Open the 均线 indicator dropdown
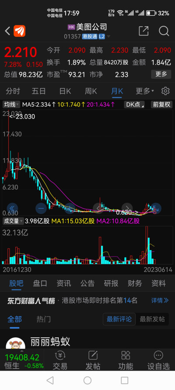Viewport: 175px width, 390px height. pos(12,104)
